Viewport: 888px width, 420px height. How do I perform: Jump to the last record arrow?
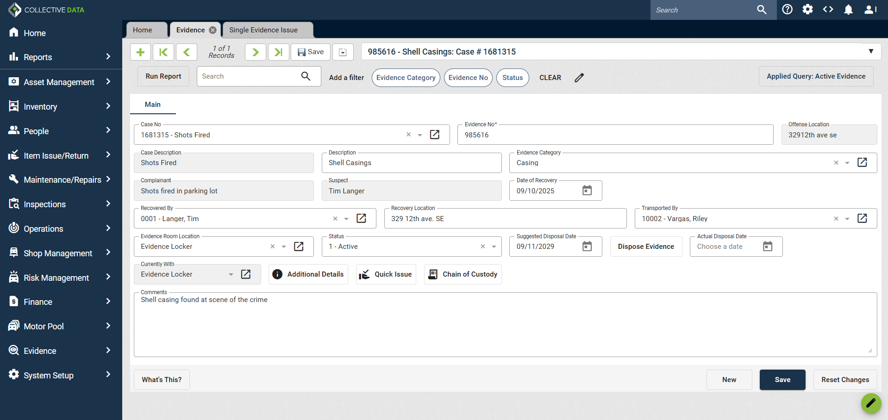click(278, 52)
